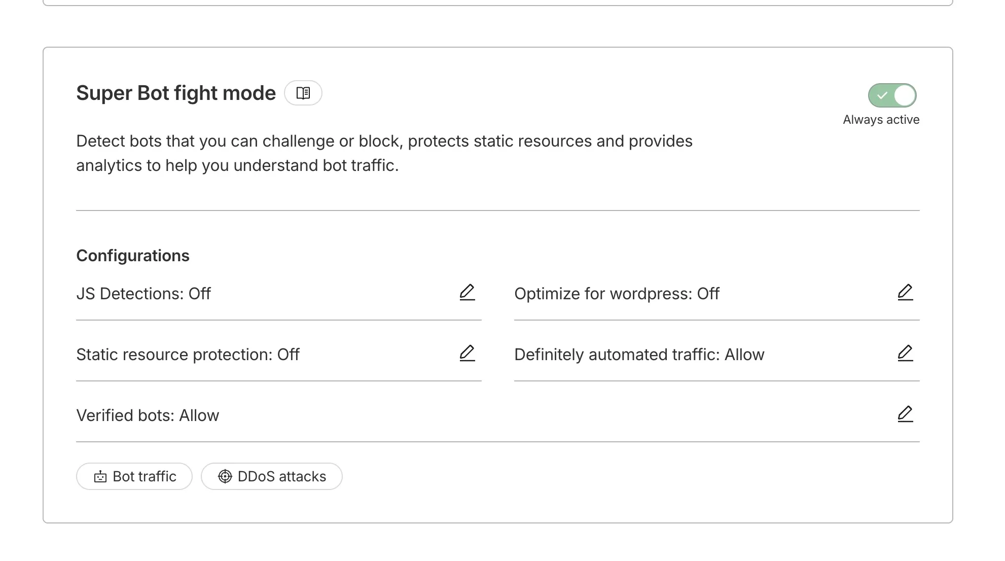This screenshot has width=1005, height=561.
Task: Edit the JS Detections setting pencil
Action: 467,293
